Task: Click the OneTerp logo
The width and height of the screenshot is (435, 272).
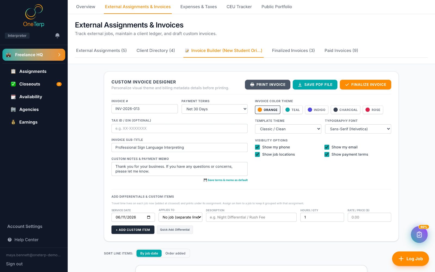Action: click(x=34, y=16)
